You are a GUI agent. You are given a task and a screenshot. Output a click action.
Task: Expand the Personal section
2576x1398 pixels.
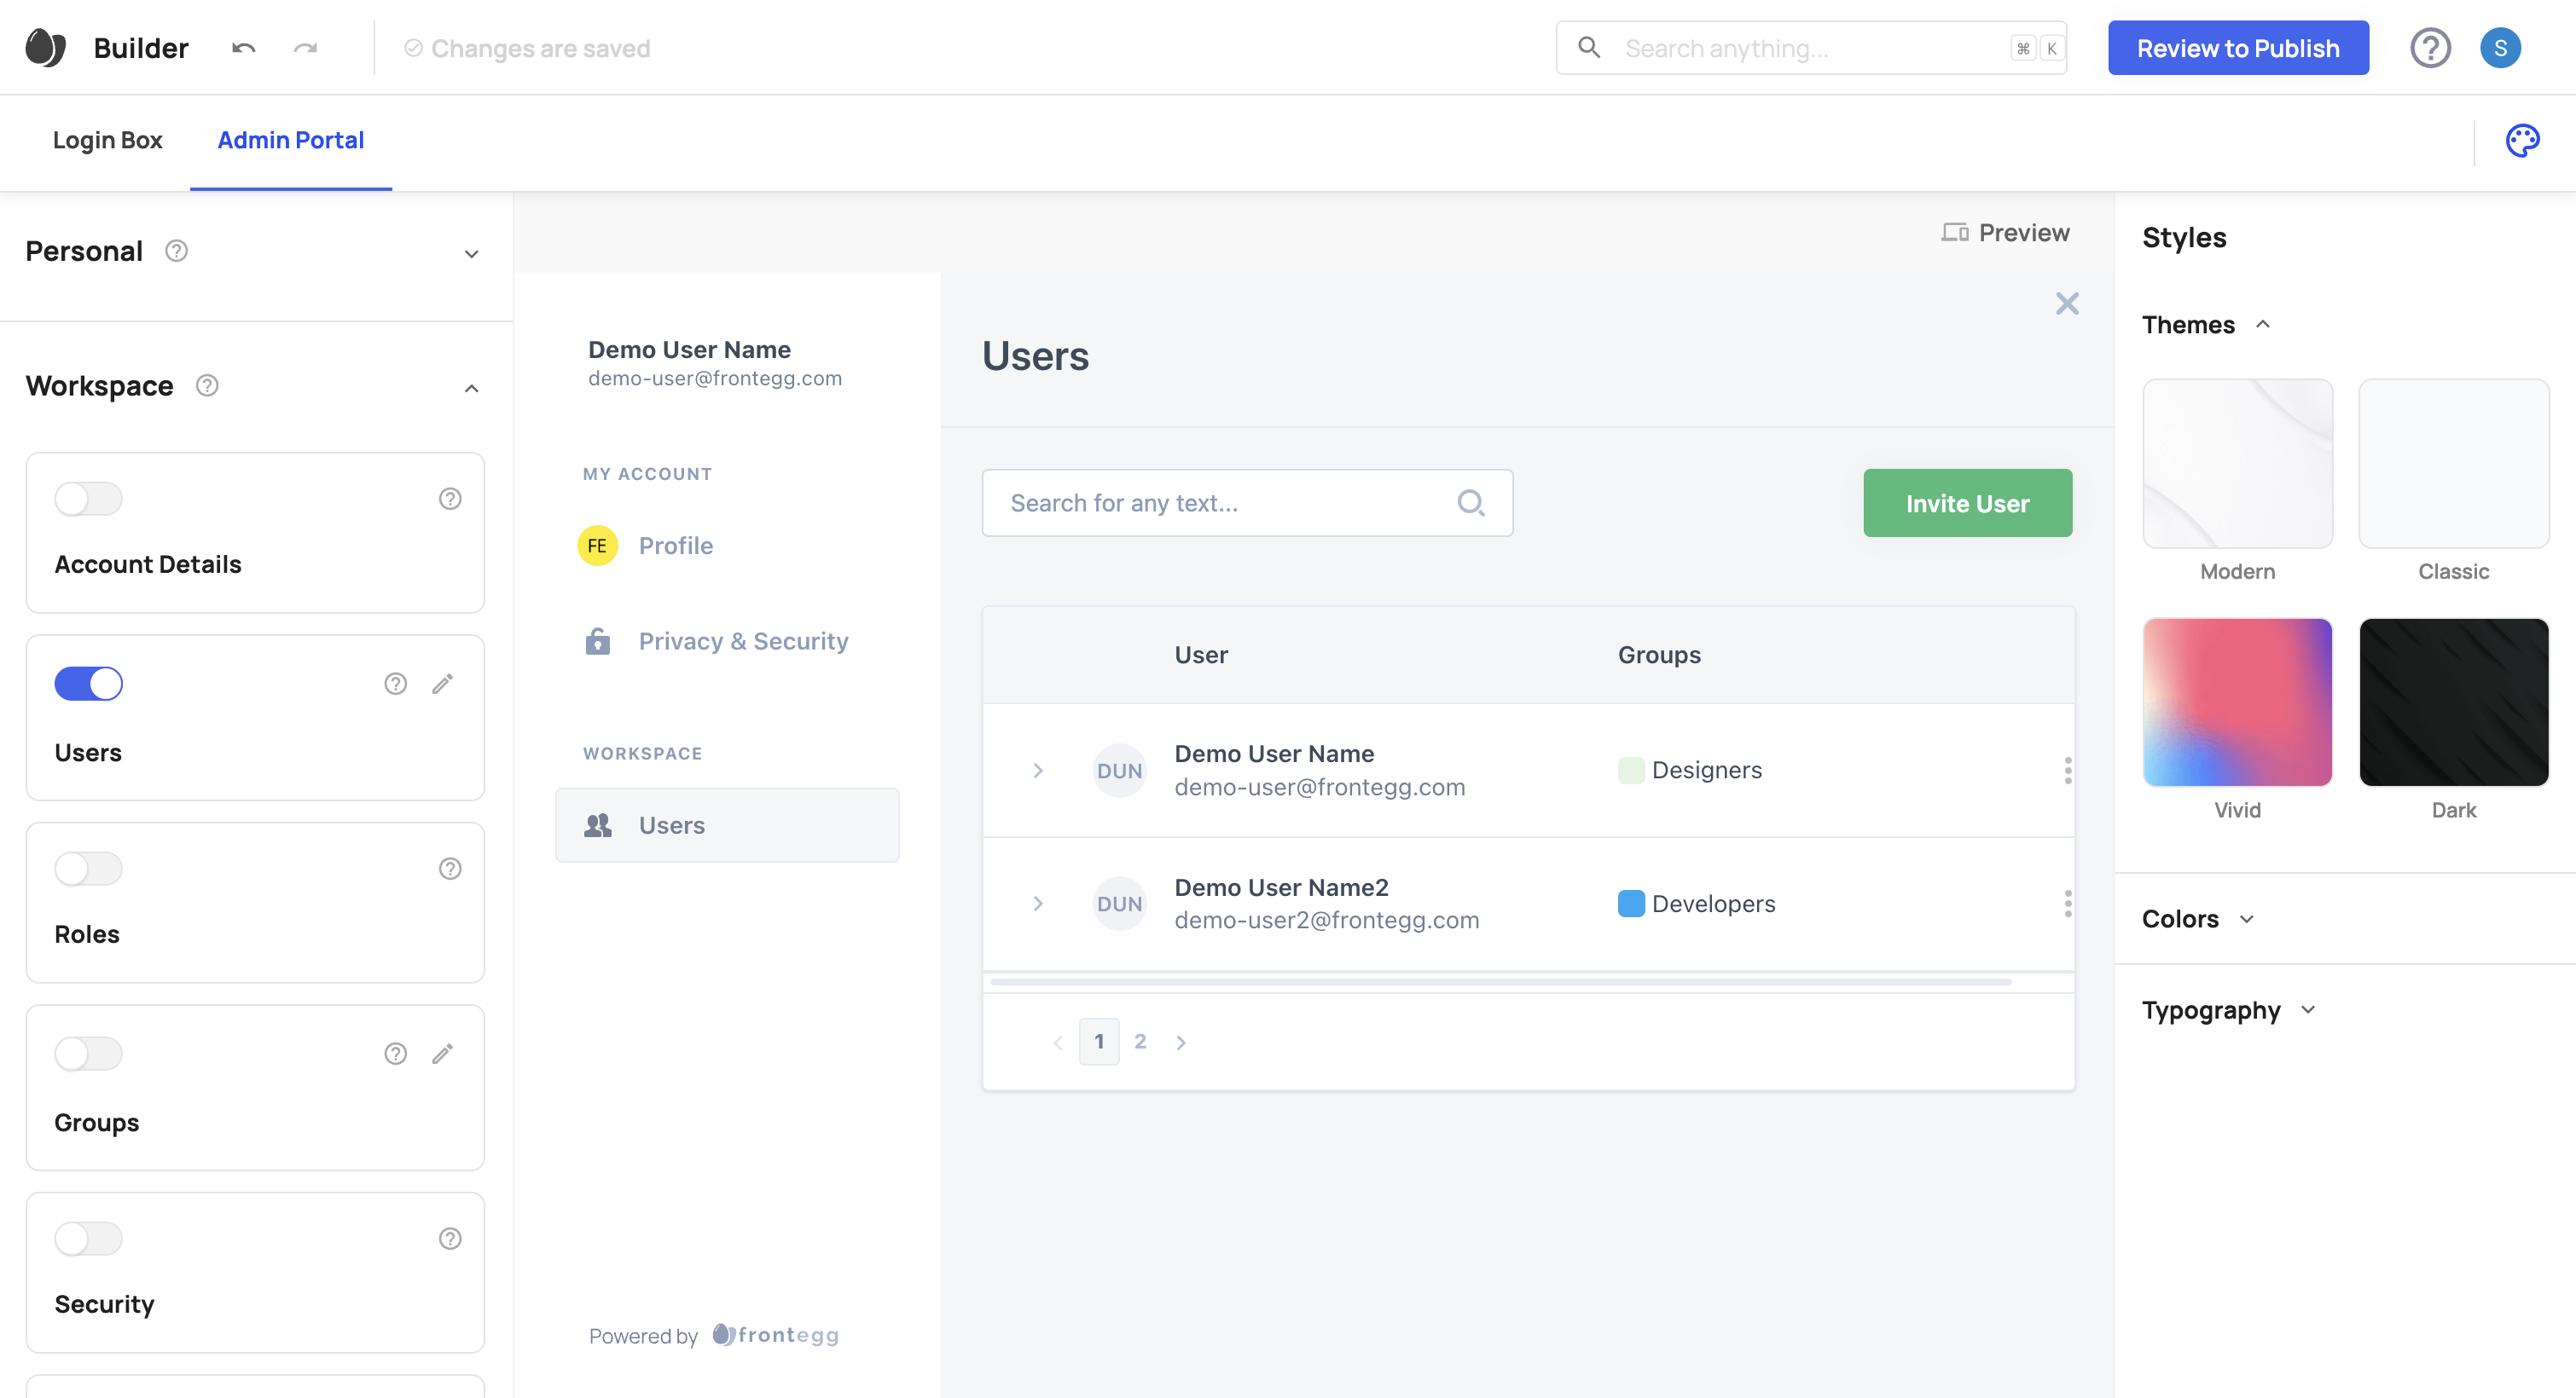tap(471, 253)
